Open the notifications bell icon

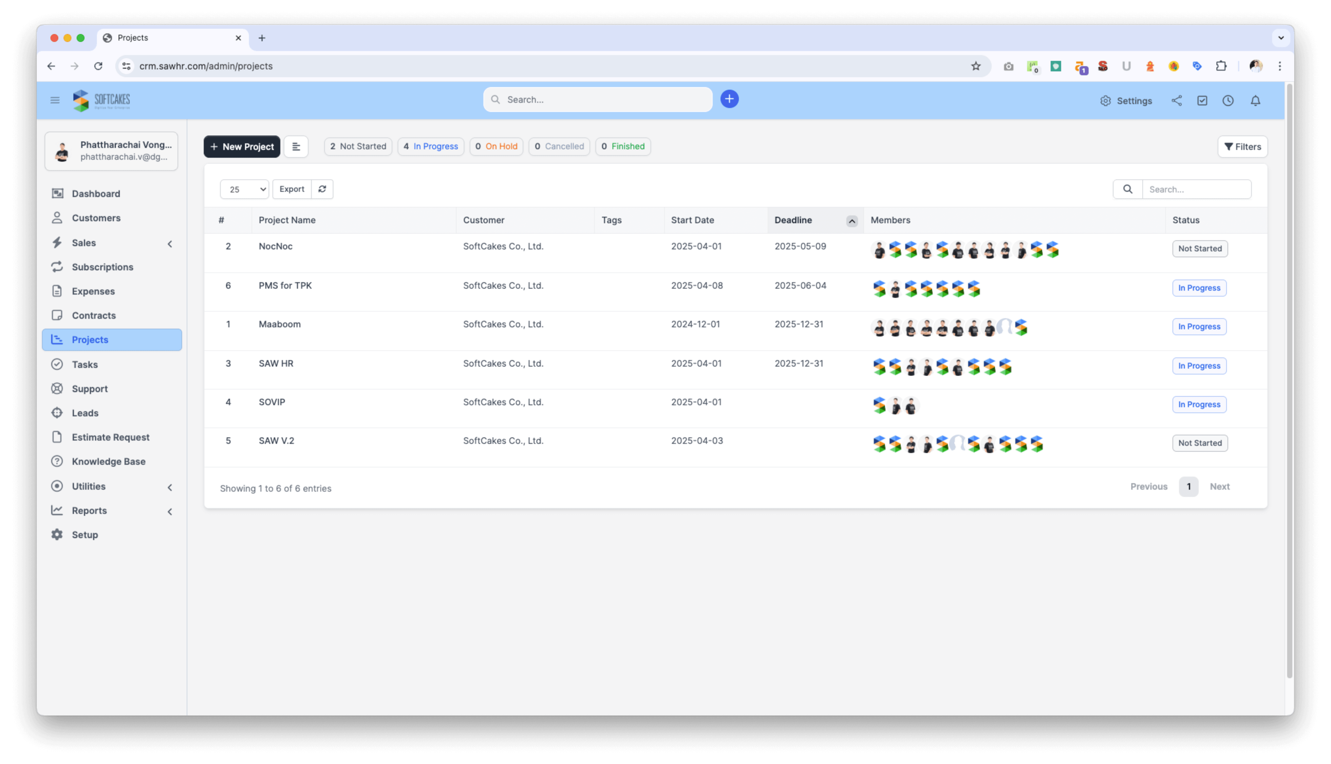(1255, 100)
